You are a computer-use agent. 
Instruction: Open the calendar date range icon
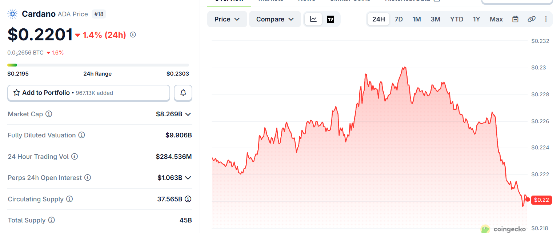pos(515,19)
